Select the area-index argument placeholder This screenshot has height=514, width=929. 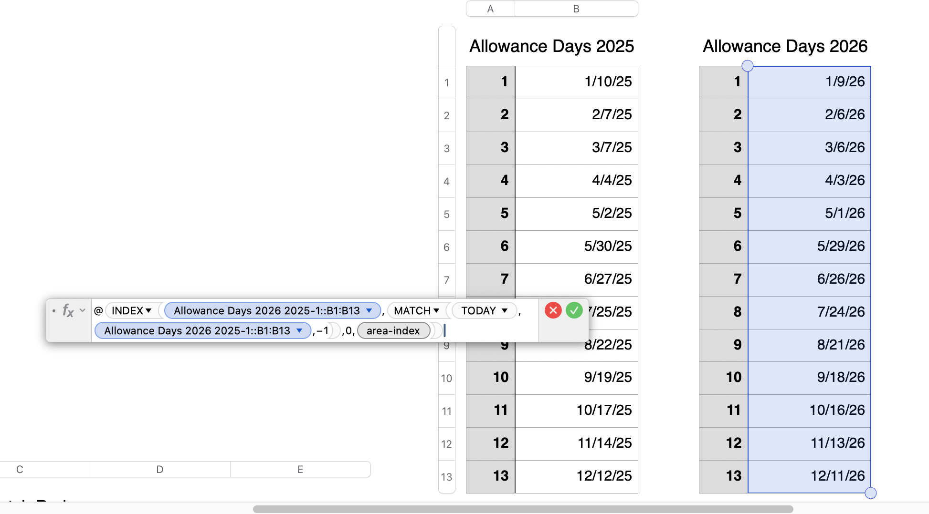coord(393,331)
